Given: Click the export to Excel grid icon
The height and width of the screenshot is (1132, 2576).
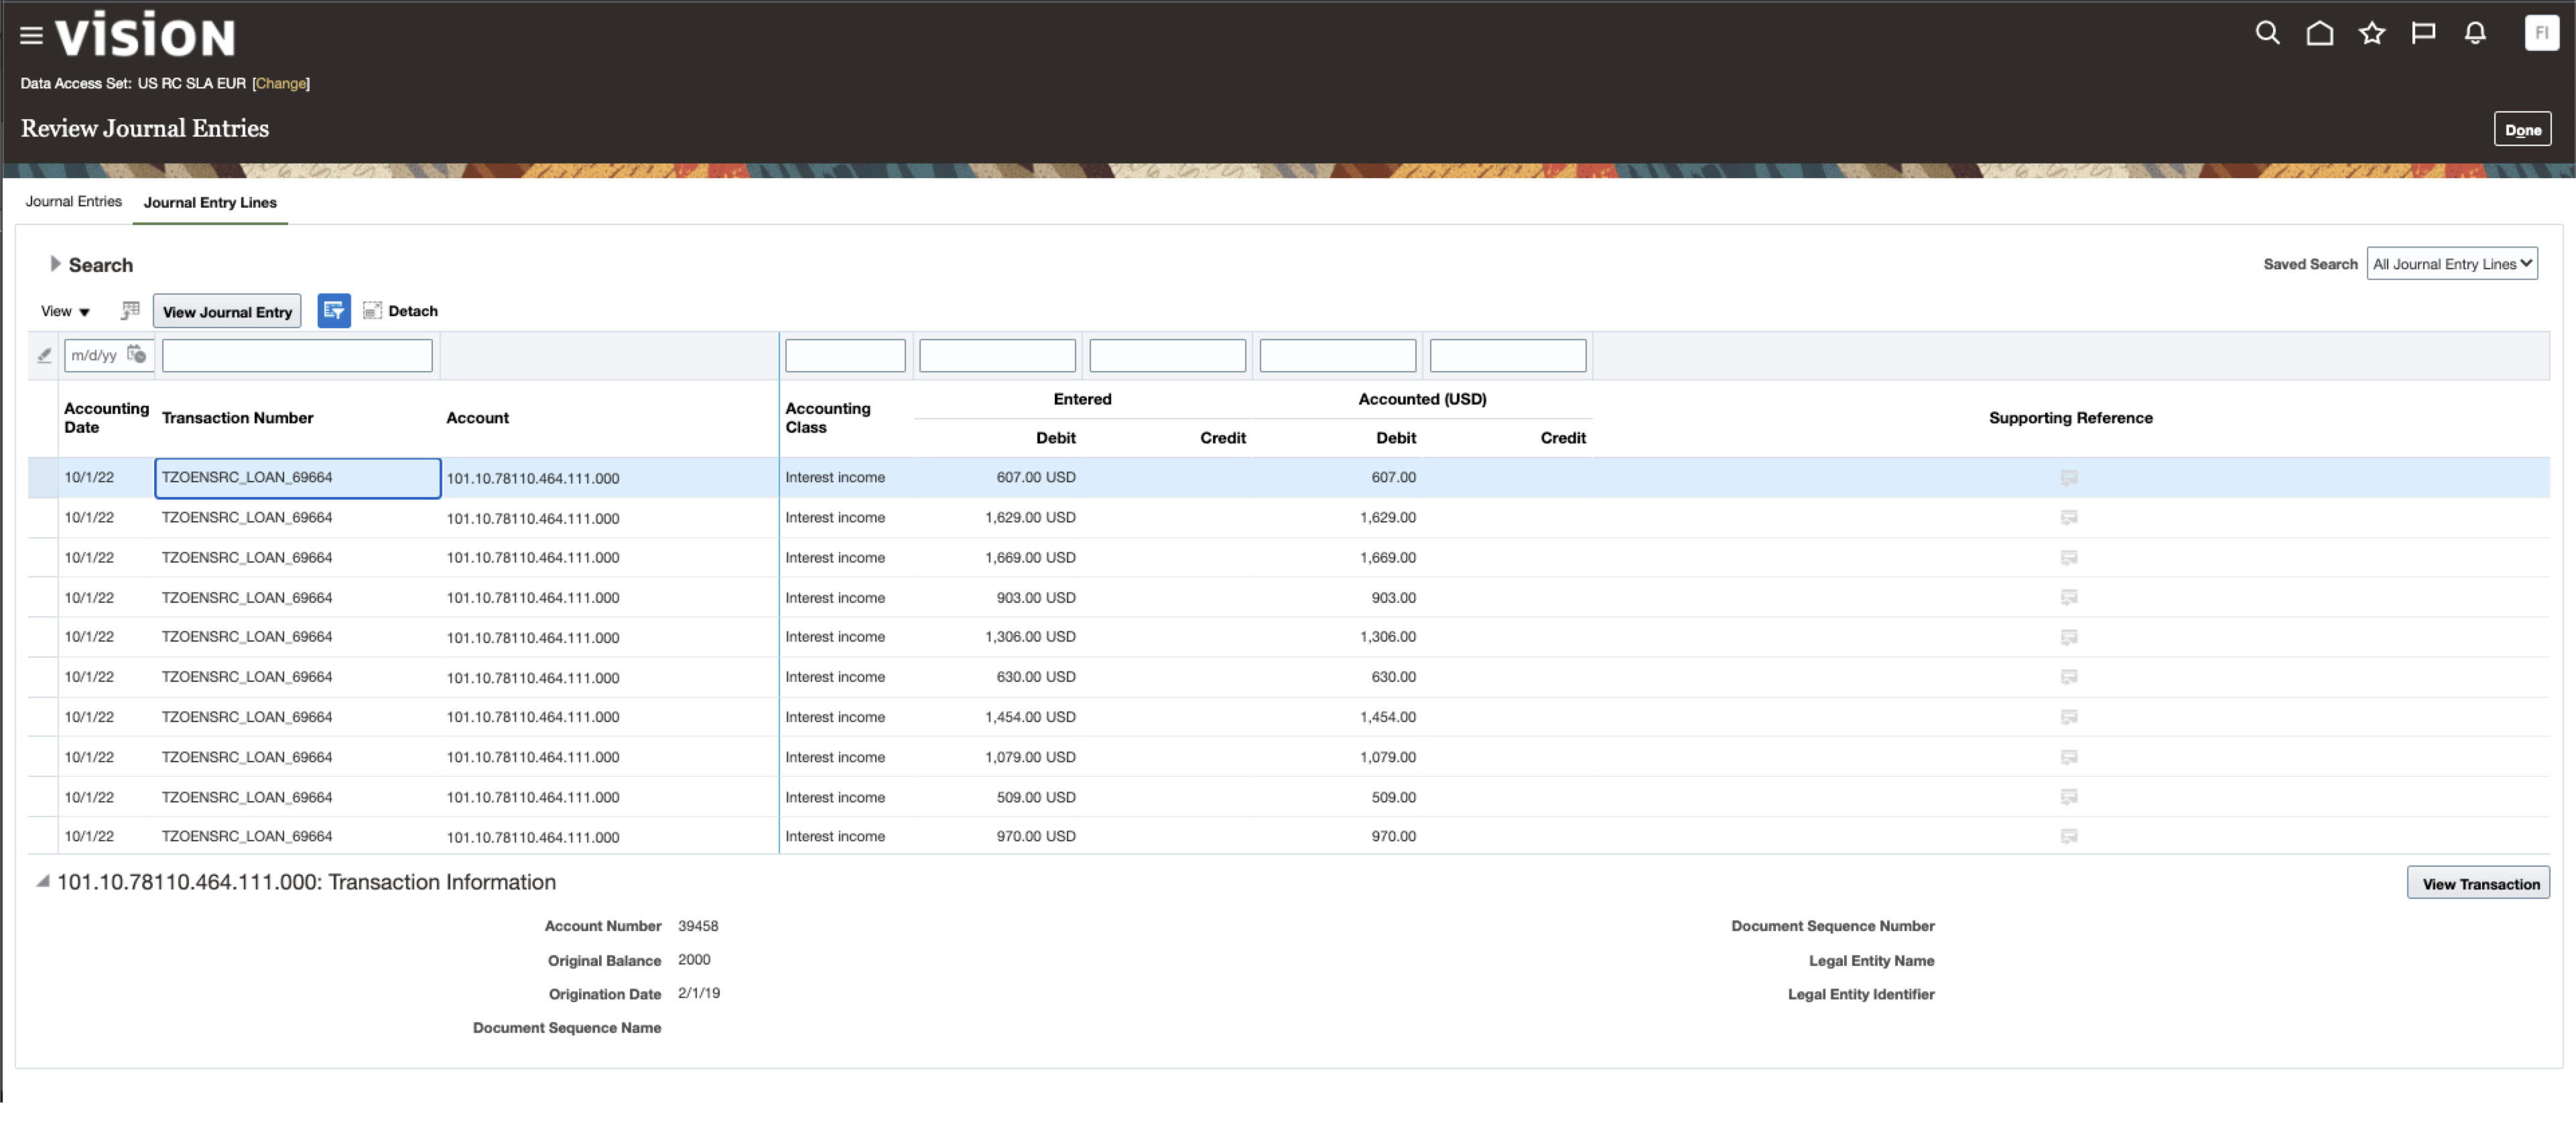Looking at the screenshot, I should [x=129, y=311].
